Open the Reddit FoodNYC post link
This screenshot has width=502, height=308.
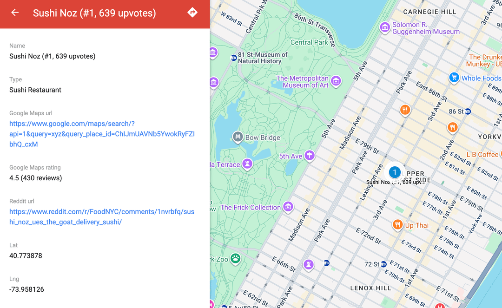(102, 216)
